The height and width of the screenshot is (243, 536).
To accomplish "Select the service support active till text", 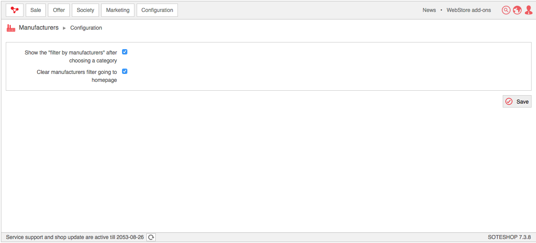I will [75, 237].
